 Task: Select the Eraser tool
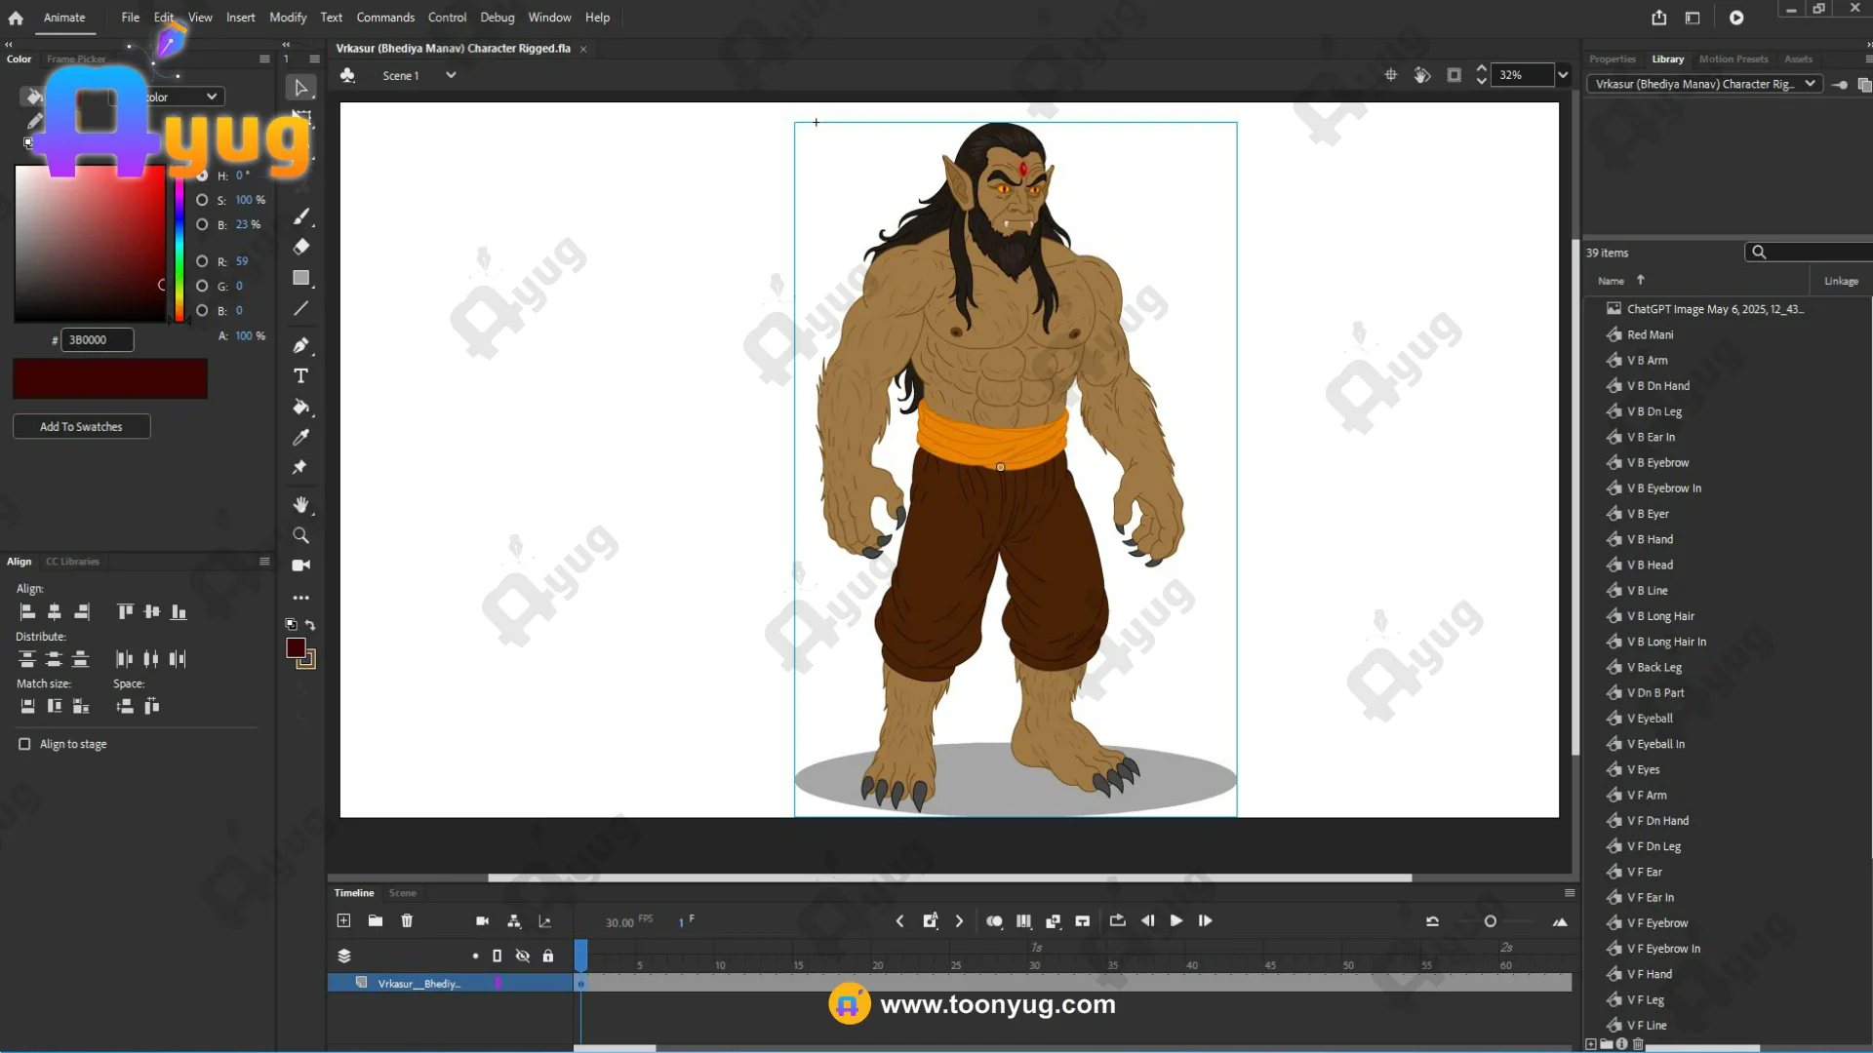click(300, 247)
